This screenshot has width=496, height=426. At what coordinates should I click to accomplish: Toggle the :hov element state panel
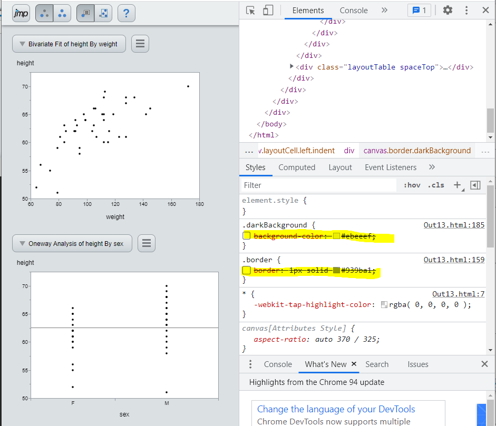(412, 185)
